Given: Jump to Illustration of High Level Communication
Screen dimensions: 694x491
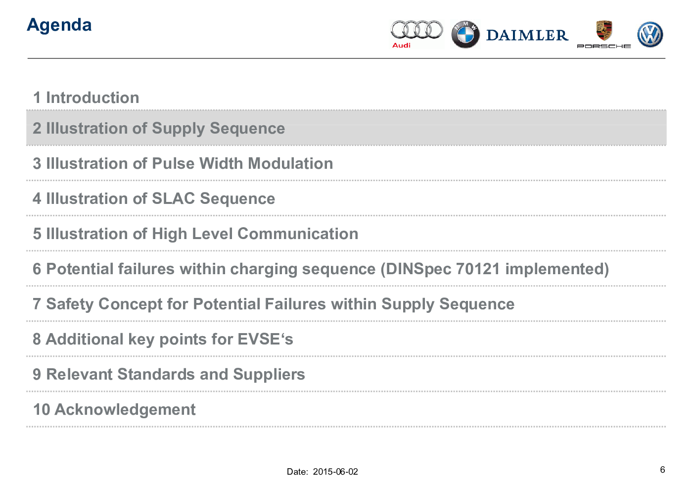Looking at the screenshot, I should click(x=195, y=234).
